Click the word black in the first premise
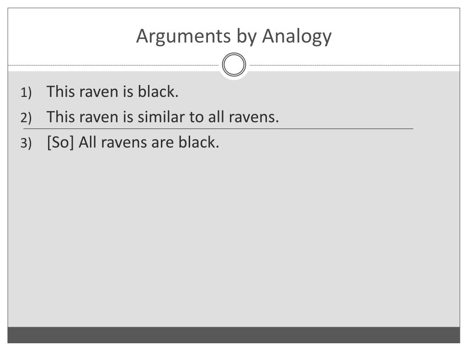Screen dimensions: 468x351 tap(158, 91)
